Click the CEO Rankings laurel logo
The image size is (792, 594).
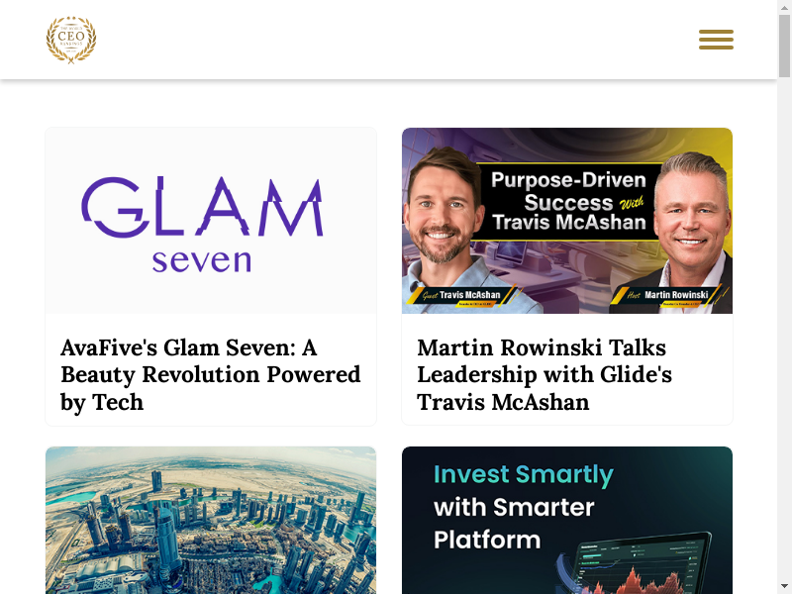point(71,40)
